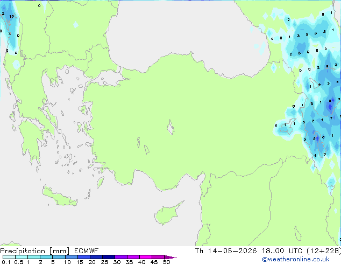Screen dimensions: 341x264
Task: Click legend value label "45"
Action: pos(154,262)
